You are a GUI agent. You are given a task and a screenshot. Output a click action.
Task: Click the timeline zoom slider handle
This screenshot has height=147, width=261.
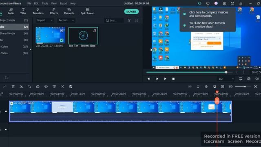245,87
